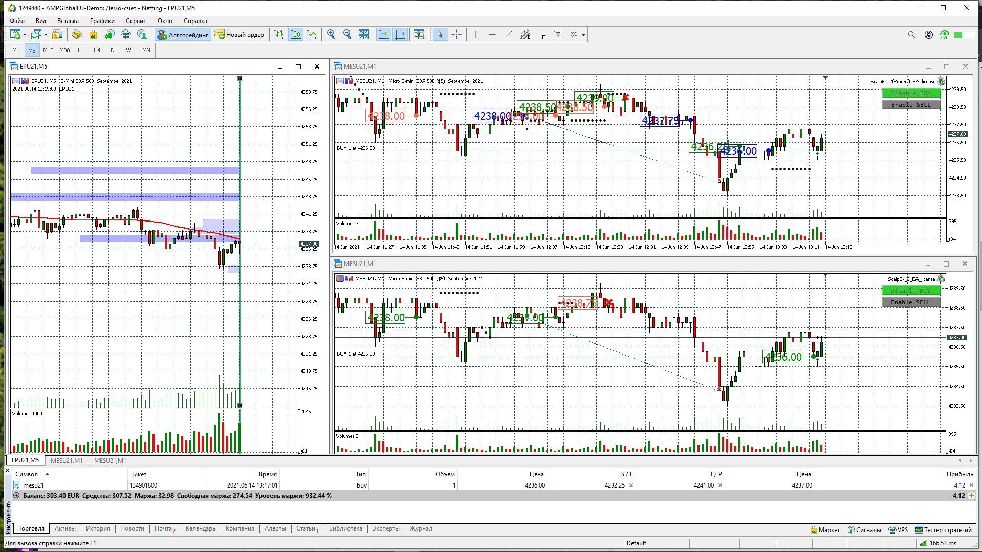Image resolution: width=982 pixels, height=552 pixels.
Task: Open dropdown arrow next to profiles icon
Action: point(46,35)
